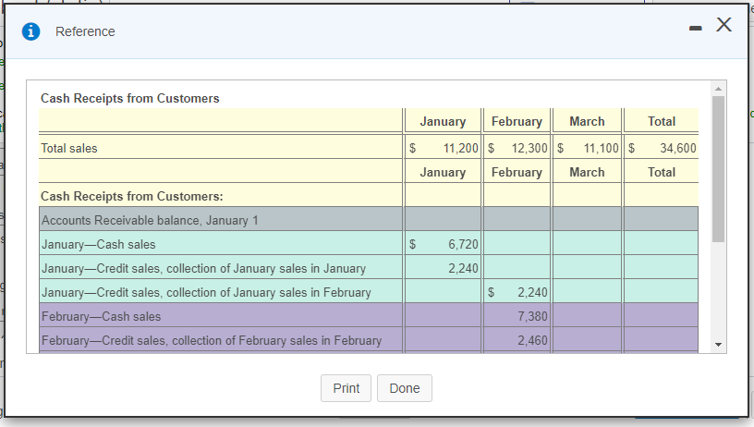Click the 2,240 value in February column
The image size is (754, 427).
coord(532,292)
